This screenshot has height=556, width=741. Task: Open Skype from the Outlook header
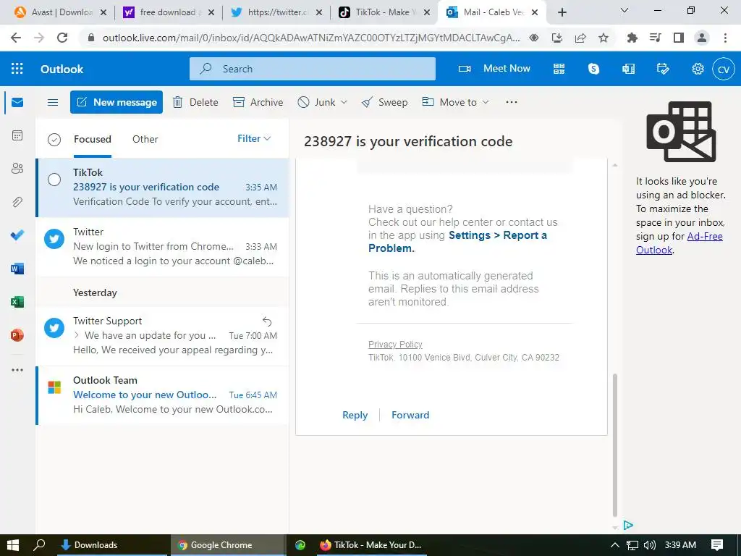pyautogui.click(x=593, y=69)
